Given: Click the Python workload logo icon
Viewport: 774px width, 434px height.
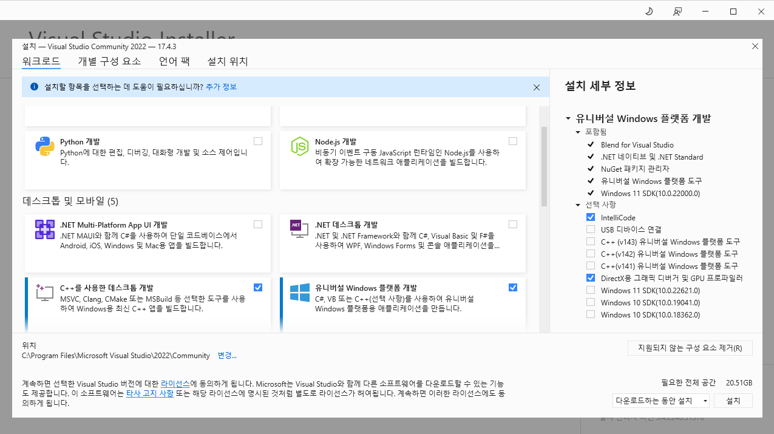Looking at the screenshot, I should (45, 146).
